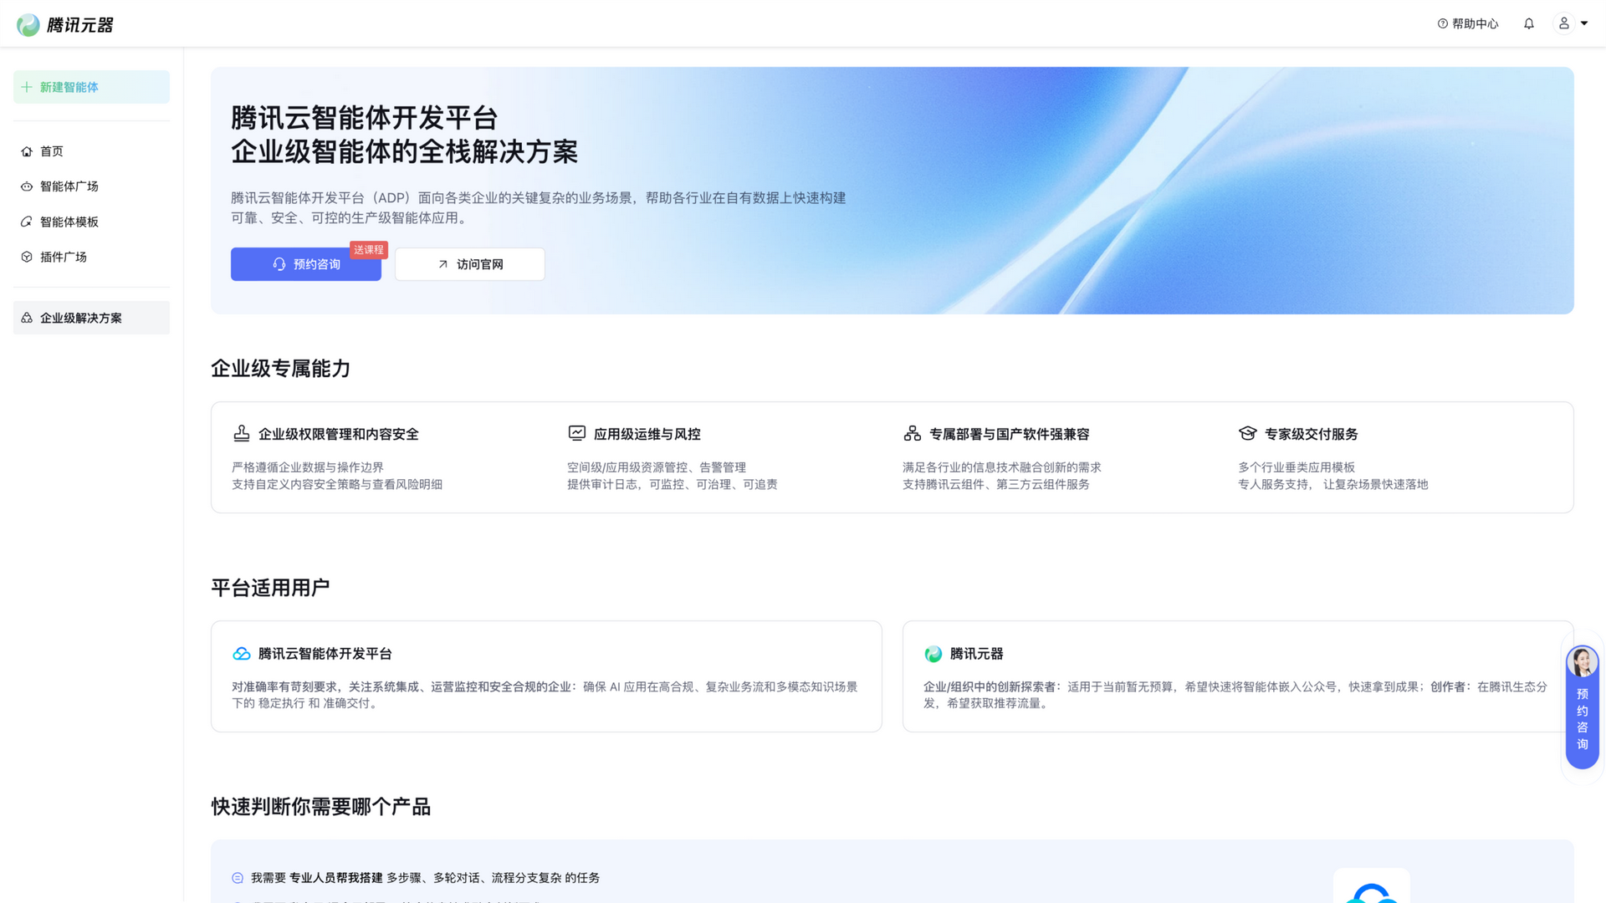Open the notification bell icon
Image resolution: width=1606 pixels, height=903 pixels.
click(1529, 23)
